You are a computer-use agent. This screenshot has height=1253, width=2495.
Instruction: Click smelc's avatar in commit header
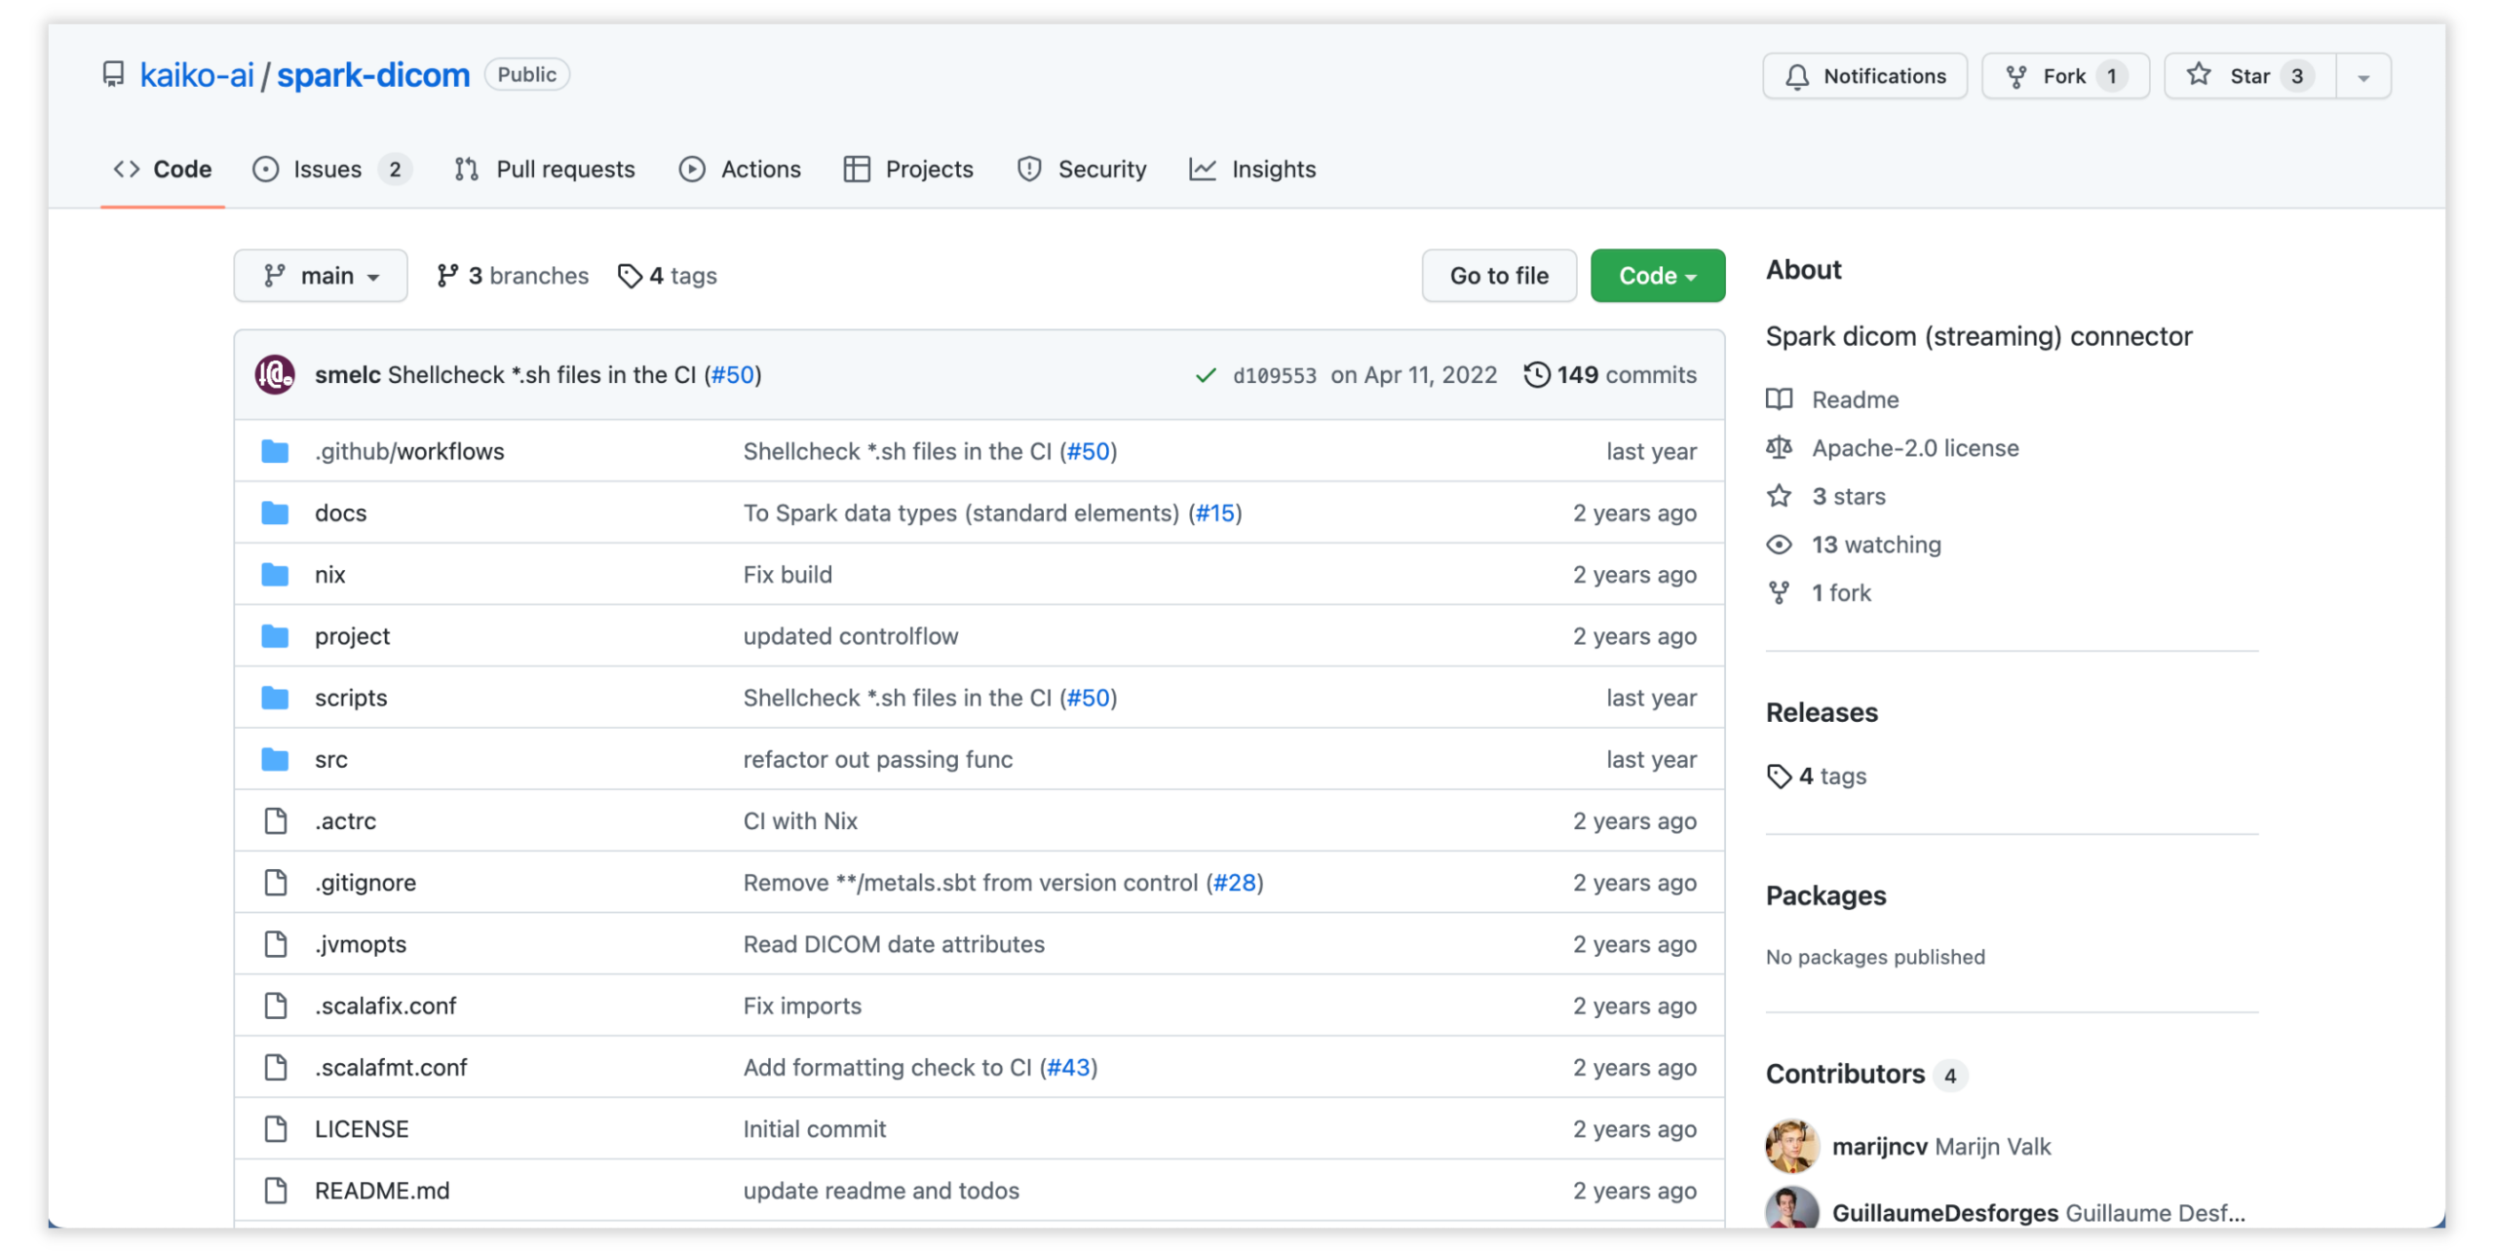click(275, 374)
